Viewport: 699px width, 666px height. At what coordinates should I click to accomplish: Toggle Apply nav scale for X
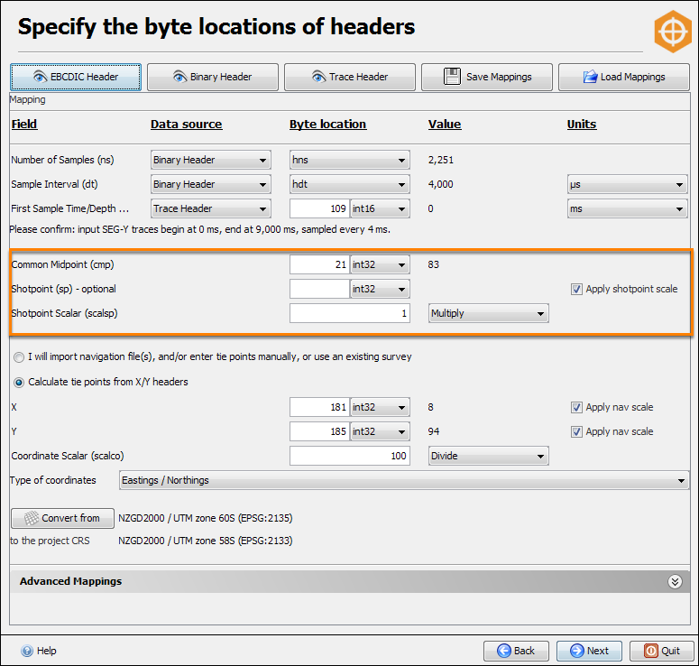pyautogui.click(x=576, y=407)
